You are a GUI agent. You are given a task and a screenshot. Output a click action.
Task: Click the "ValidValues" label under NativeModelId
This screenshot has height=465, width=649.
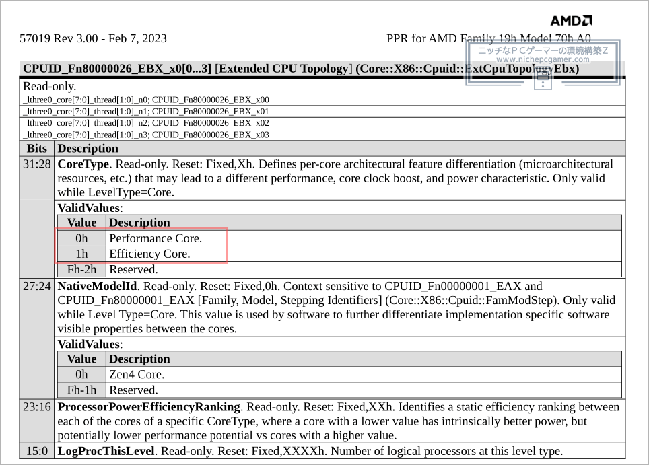click(x=89, y=344)
